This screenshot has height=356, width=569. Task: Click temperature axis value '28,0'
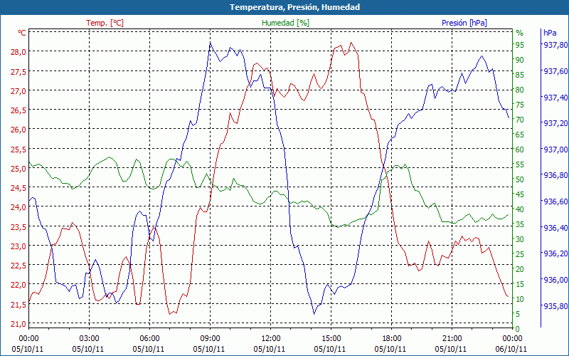18,51
